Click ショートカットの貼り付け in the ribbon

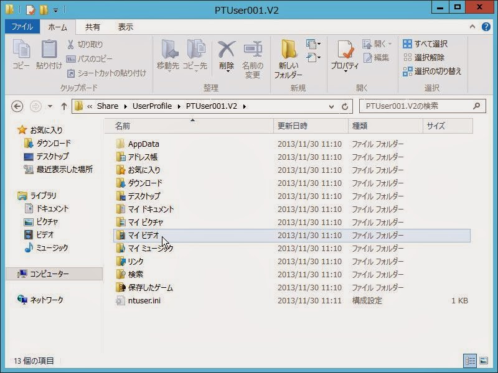[106, 73]
